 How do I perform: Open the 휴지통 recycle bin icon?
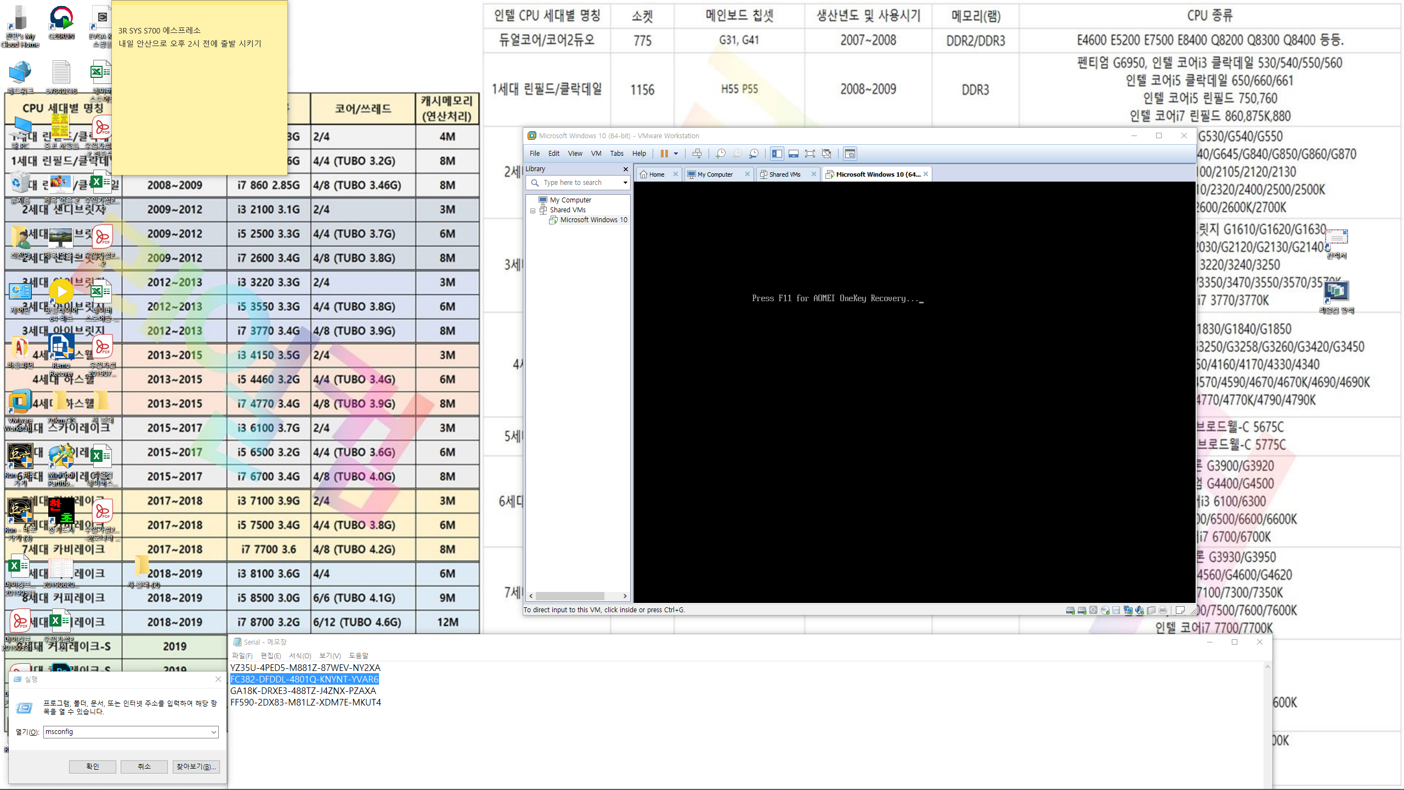pyautogui.click(x=20, y=188)
